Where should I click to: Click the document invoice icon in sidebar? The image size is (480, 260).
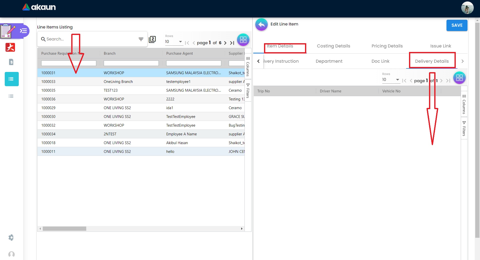[x=11, y=62]
